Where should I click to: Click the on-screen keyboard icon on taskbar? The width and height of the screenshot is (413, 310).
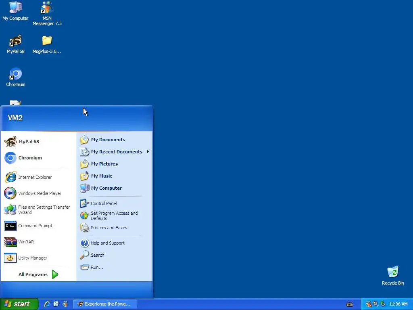[x=350, y=304]
